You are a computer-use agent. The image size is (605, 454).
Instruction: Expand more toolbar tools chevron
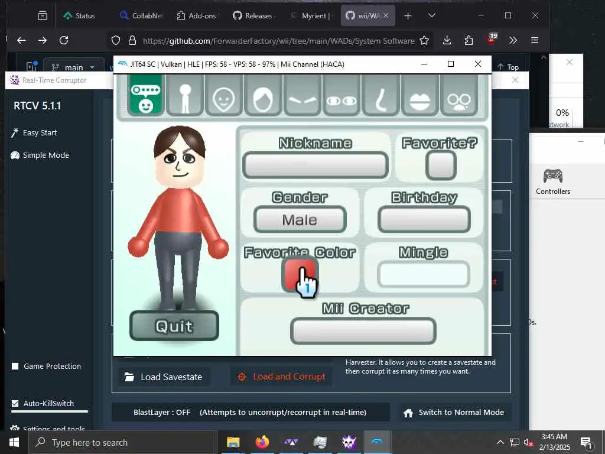[x=513, y=40]
